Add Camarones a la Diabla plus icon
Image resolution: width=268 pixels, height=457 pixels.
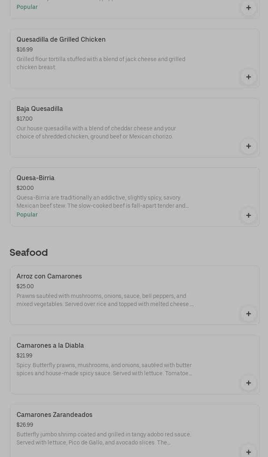coord(248,383)
